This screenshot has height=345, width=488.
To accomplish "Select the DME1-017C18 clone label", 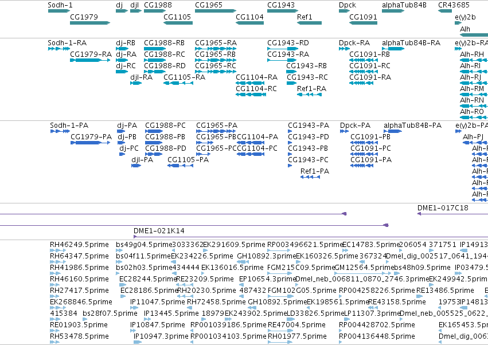I will (x=443, y=208).
